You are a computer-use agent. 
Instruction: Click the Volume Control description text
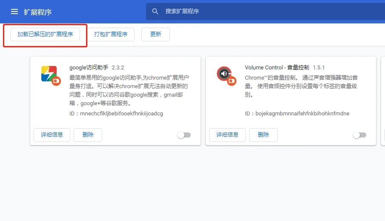301,86
